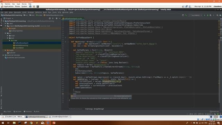The height and width of the screenshot is (125, 222).
Task: Open the Event Log
Action: pyautogui.click(x=214, y=111)
